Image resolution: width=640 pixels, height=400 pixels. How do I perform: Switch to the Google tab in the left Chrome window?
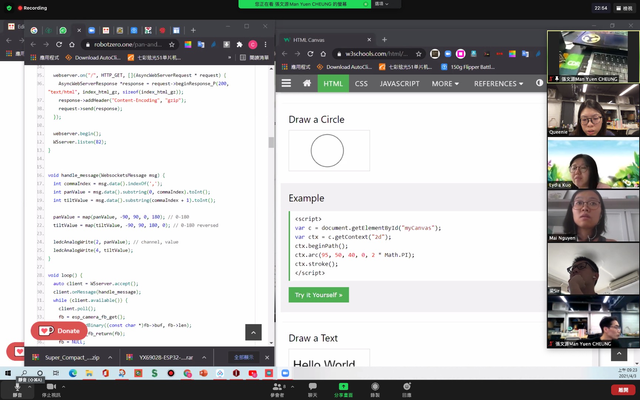pos(34,30)
